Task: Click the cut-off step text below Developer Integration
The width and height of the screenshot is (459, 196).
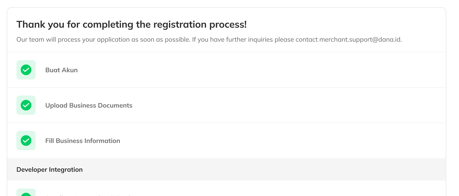Action: click(90, 195)
